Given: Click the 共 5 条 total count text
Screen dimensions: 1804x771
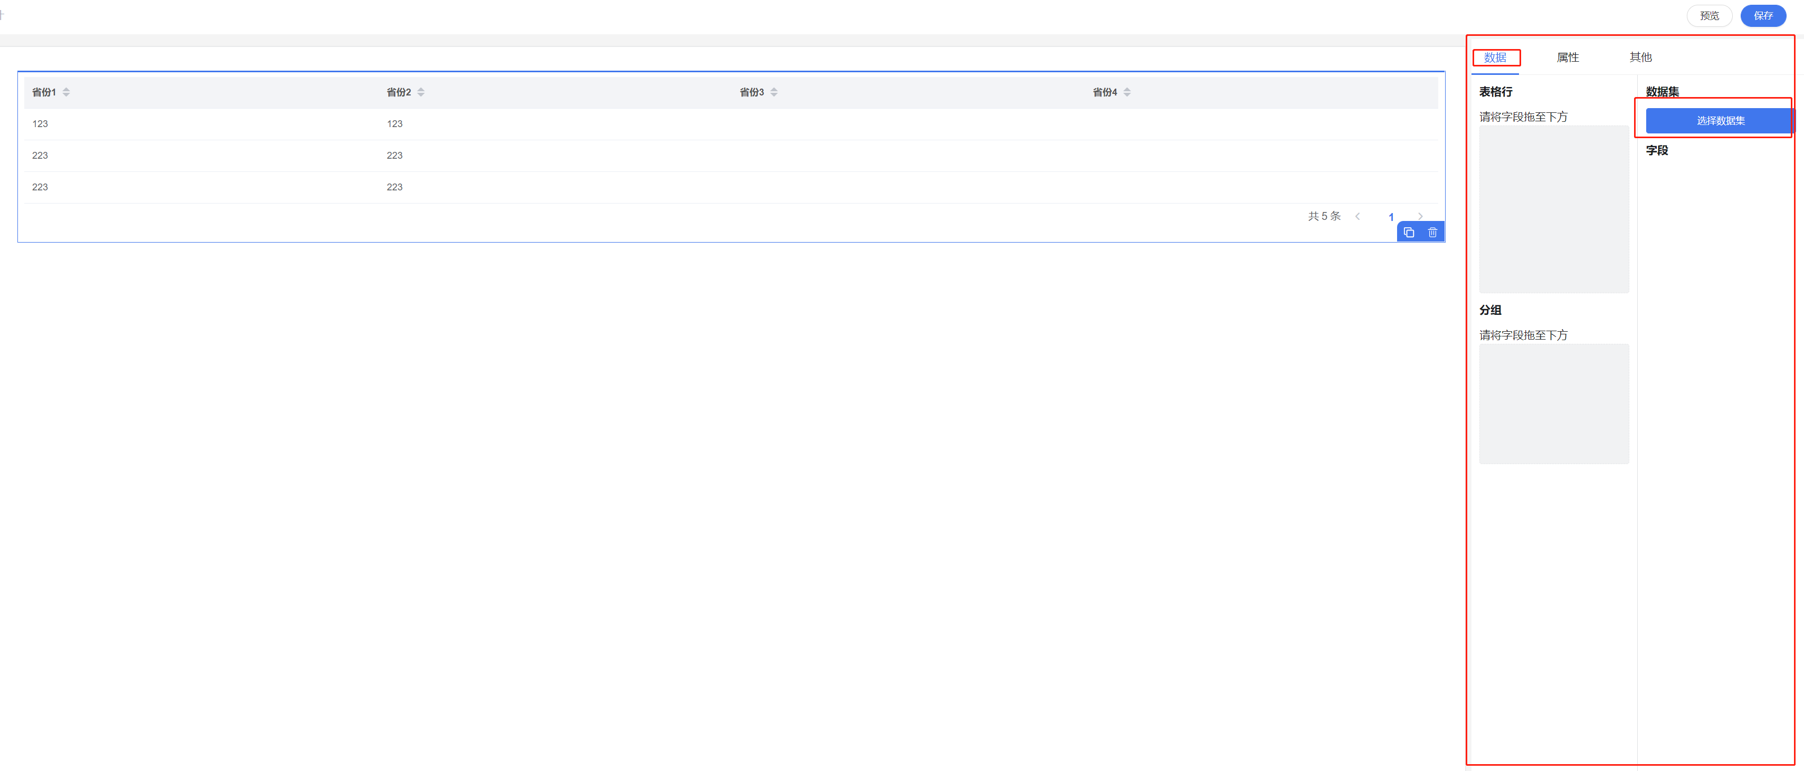Looking at the screenshot, I should tap(1324, 216).
